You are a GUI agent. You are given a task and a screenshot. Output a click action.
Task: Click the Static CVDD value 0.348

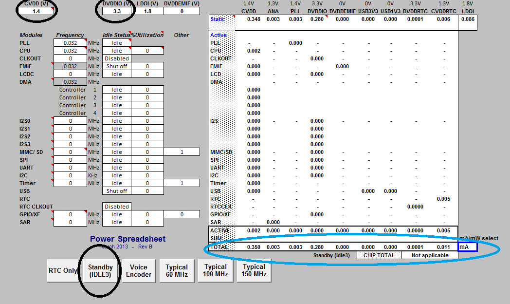click(254, 19)
